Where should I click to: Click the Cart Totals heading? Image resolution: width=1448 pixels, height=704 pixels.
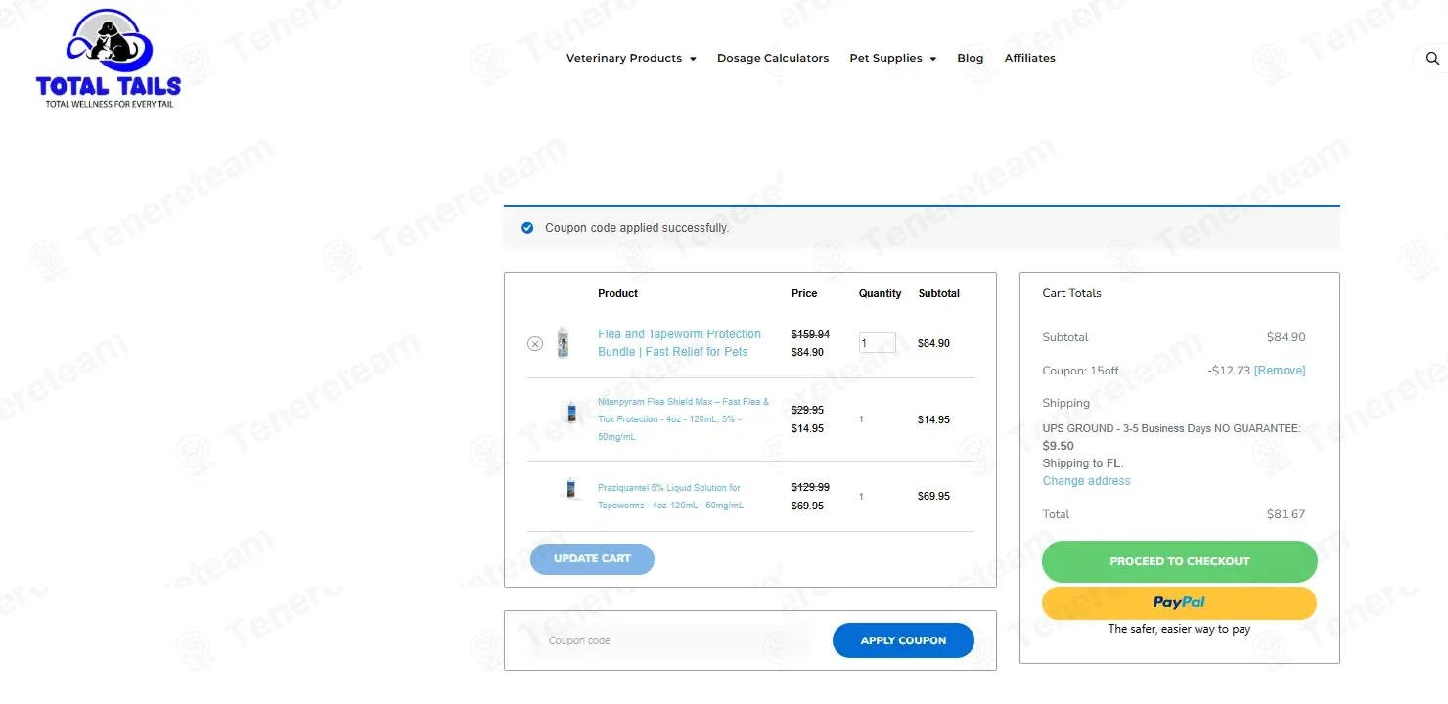[1071, 293]
